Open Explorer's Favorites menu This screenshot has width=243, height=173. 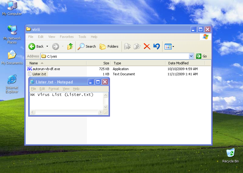(x=67, y=37)
